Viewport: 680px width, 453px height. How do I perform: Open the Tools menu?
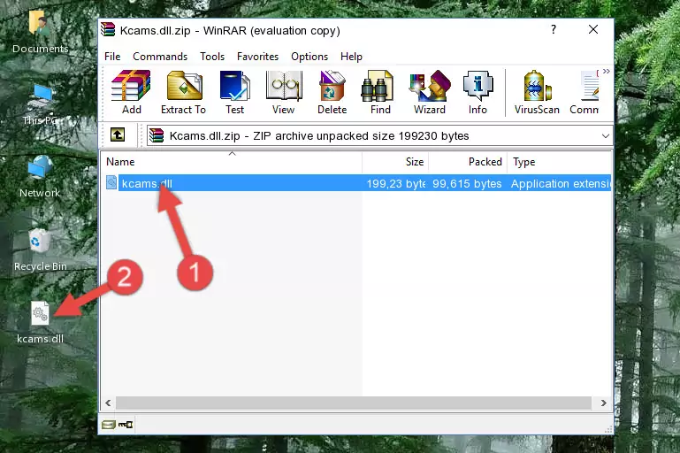212,57
